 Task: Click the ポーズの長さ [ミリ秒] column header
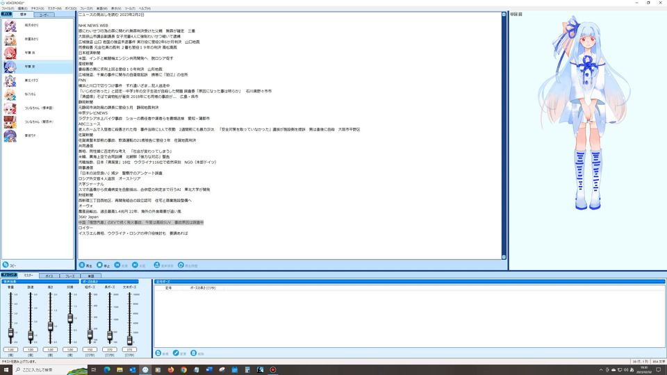click(203, 287)
